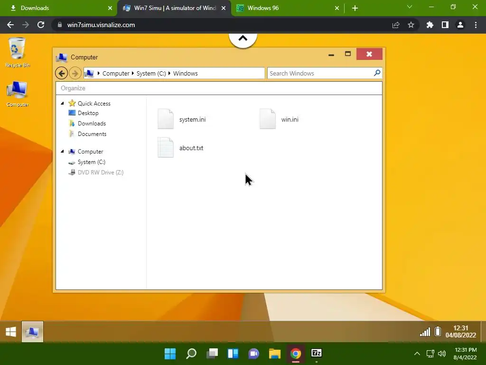Click the simulated network signal icon
This screenshot has height=365, width=486.
[425, 332]
